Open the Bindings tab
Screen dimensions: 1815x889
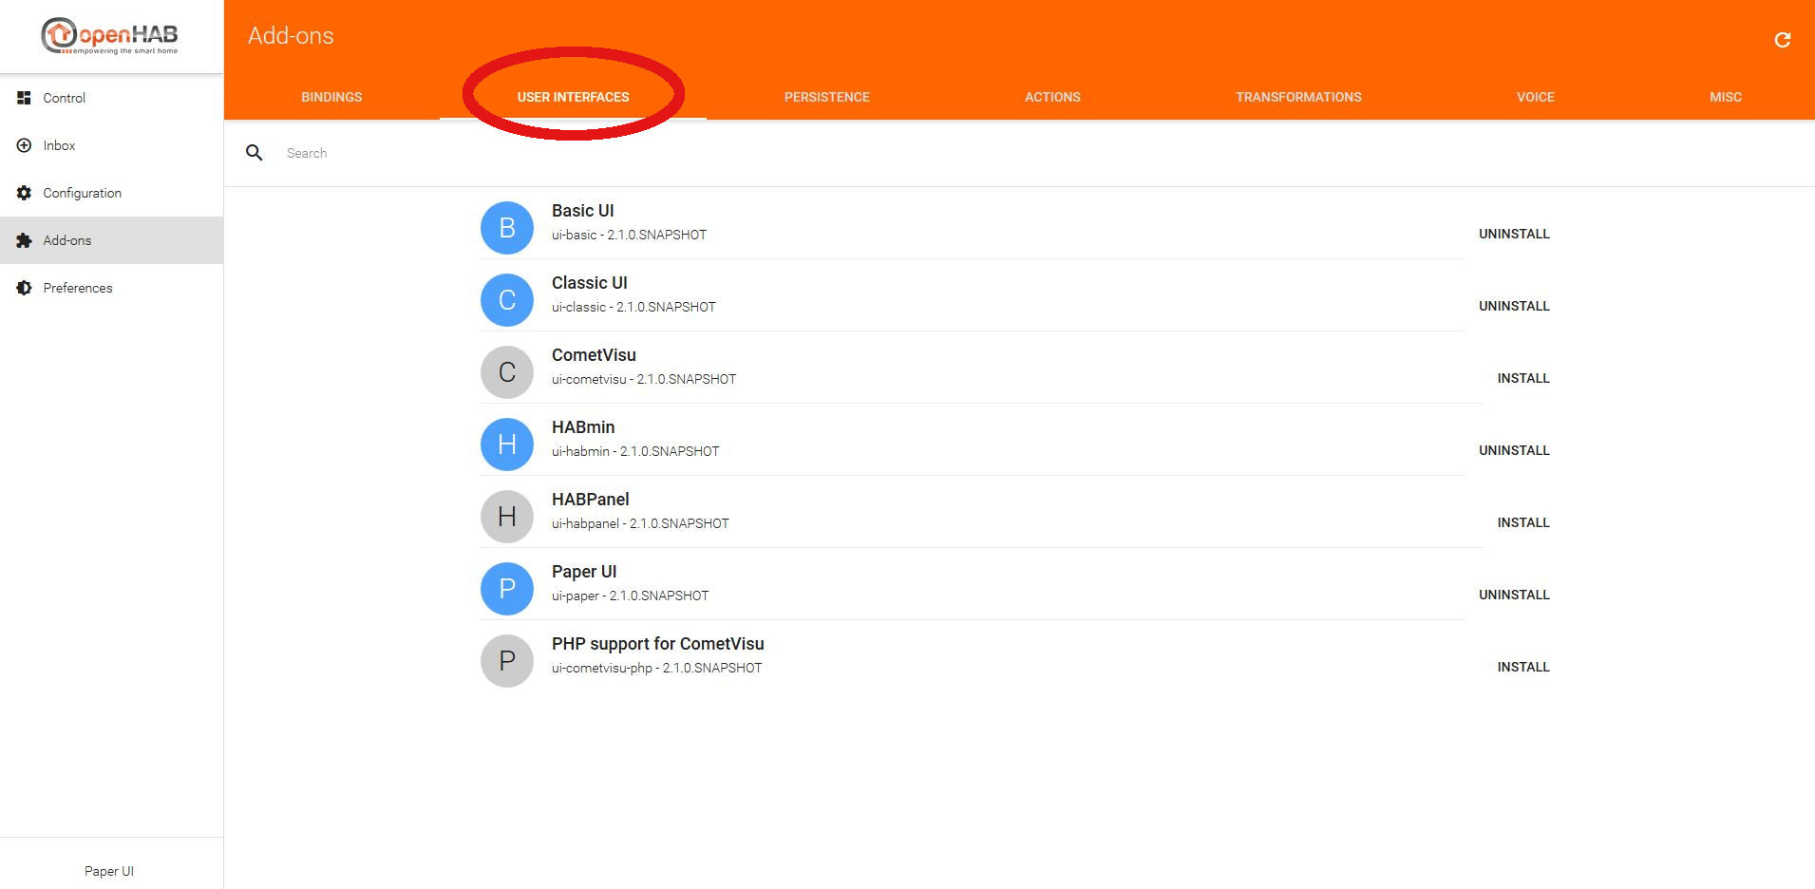[331, 97]
